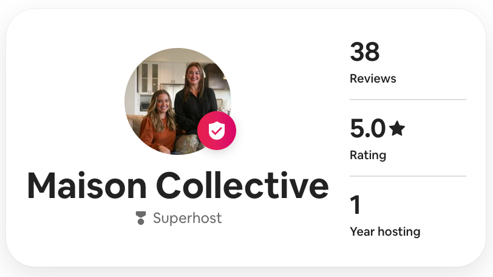The width and height of the screenshot is (493, 277).
Task: Click the 38 review count number
Action: tap(364, 52)
